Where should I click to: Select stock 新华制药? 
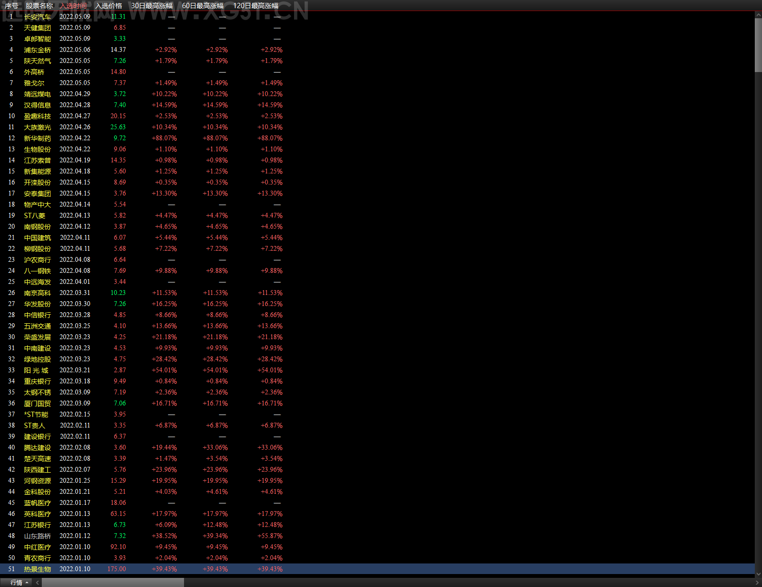point(37,138)
